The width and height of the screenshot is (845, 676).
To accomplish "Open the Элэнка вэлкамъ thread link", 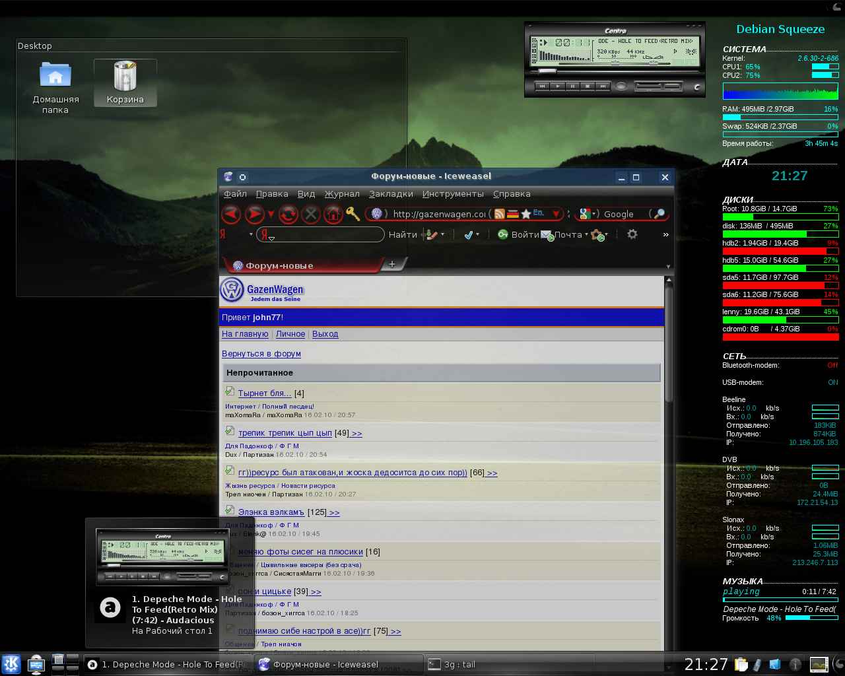I will click(271, 512).
